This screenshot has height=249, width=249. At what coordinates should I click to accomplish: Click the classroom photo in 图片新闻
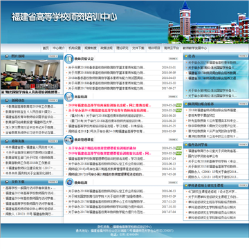31,75
